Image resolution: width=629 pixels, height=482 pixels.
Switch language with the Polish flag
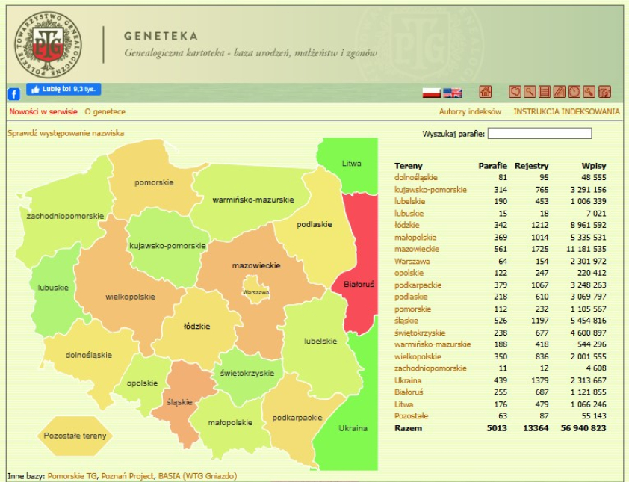(x=431, y=93)
